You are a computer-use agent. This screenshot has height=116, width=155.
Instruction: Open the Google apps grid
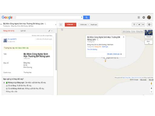pyautogui.click(x=139, y=18)
